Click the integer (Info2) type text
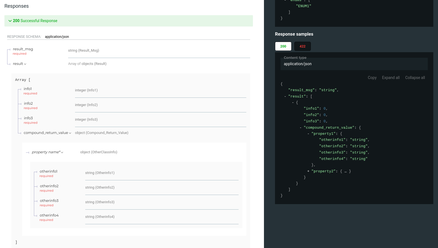Screen dimensions: 438x248 86,105
